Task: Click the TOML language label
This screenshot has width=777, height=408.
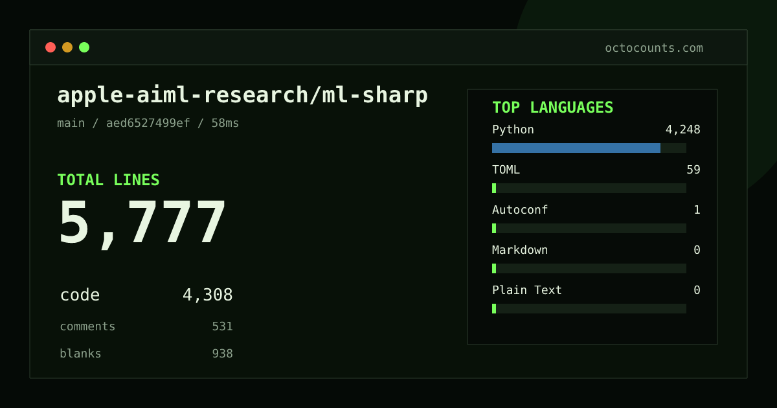Action: click(506, 170)
